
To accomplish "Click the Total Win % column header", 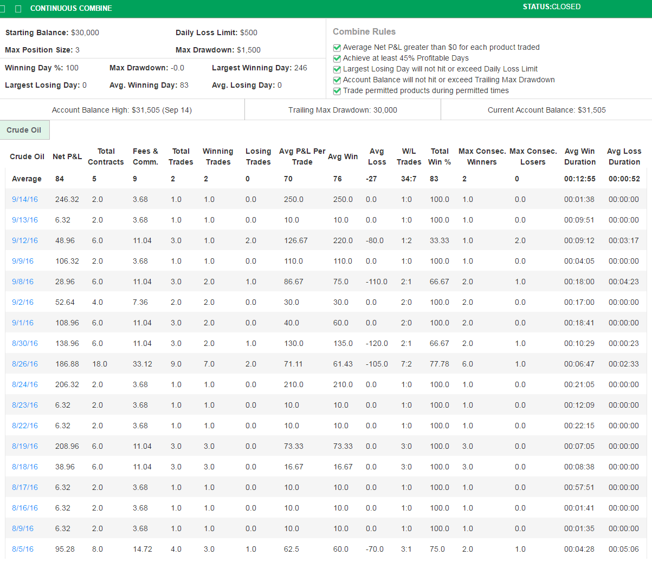I will coord(440,156).
